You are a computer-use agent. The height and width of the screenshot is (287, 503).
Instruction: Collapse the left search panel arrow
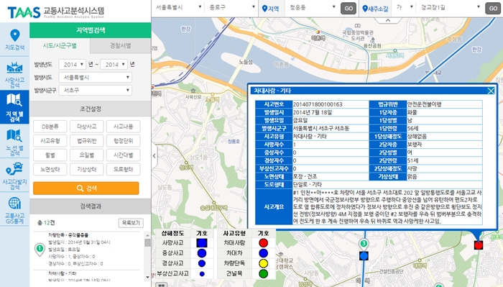(x=154, y=156)
